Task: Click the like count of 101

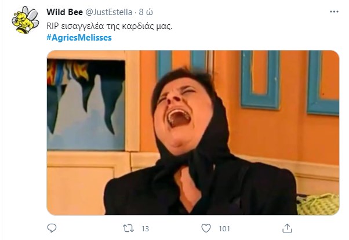Action: 225,228
